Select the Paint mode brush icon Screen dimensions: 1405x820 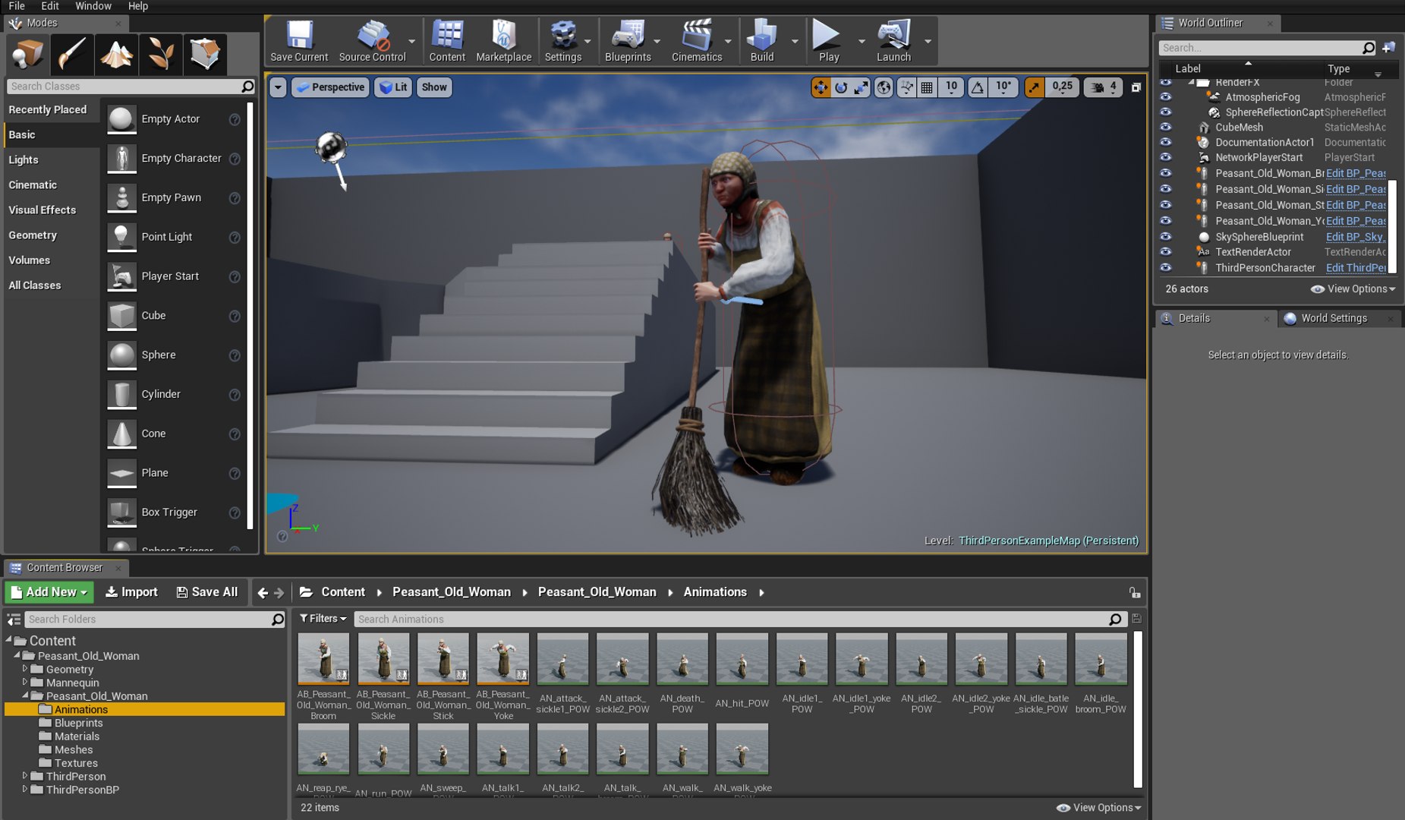(72, 55)
